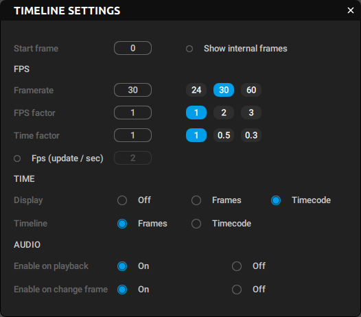The height and width of the screenshot is (317, 361).
Task: Toggle Fps (update / sec) option
Action: pyautogui.click(x=17, y=158)
